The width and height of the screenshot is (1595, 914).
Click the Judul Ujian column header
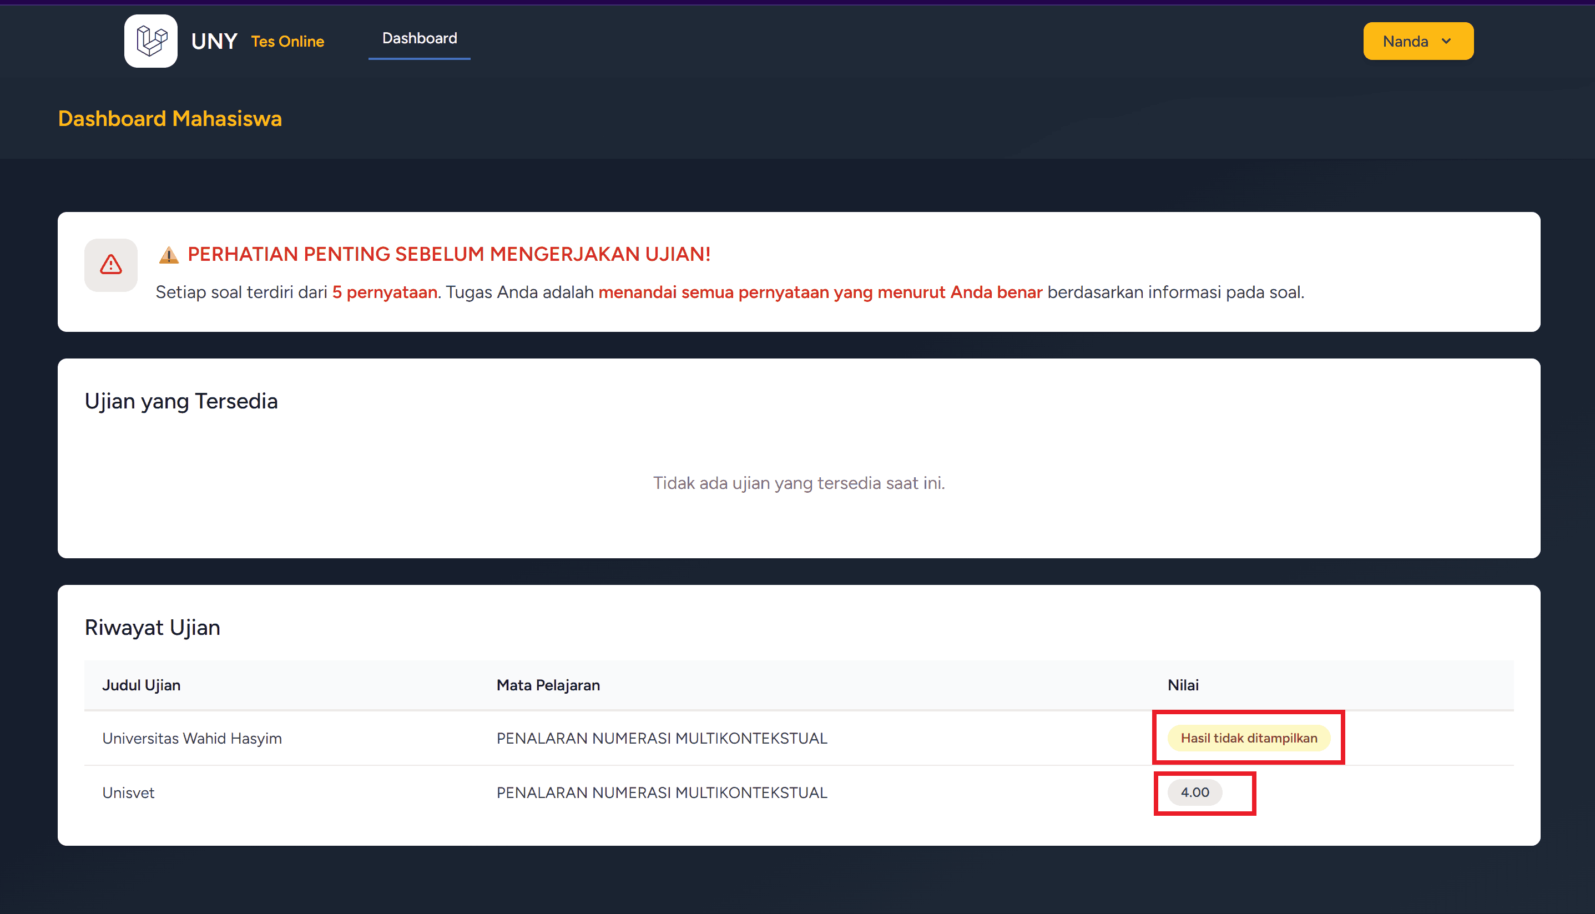point(141,685)
